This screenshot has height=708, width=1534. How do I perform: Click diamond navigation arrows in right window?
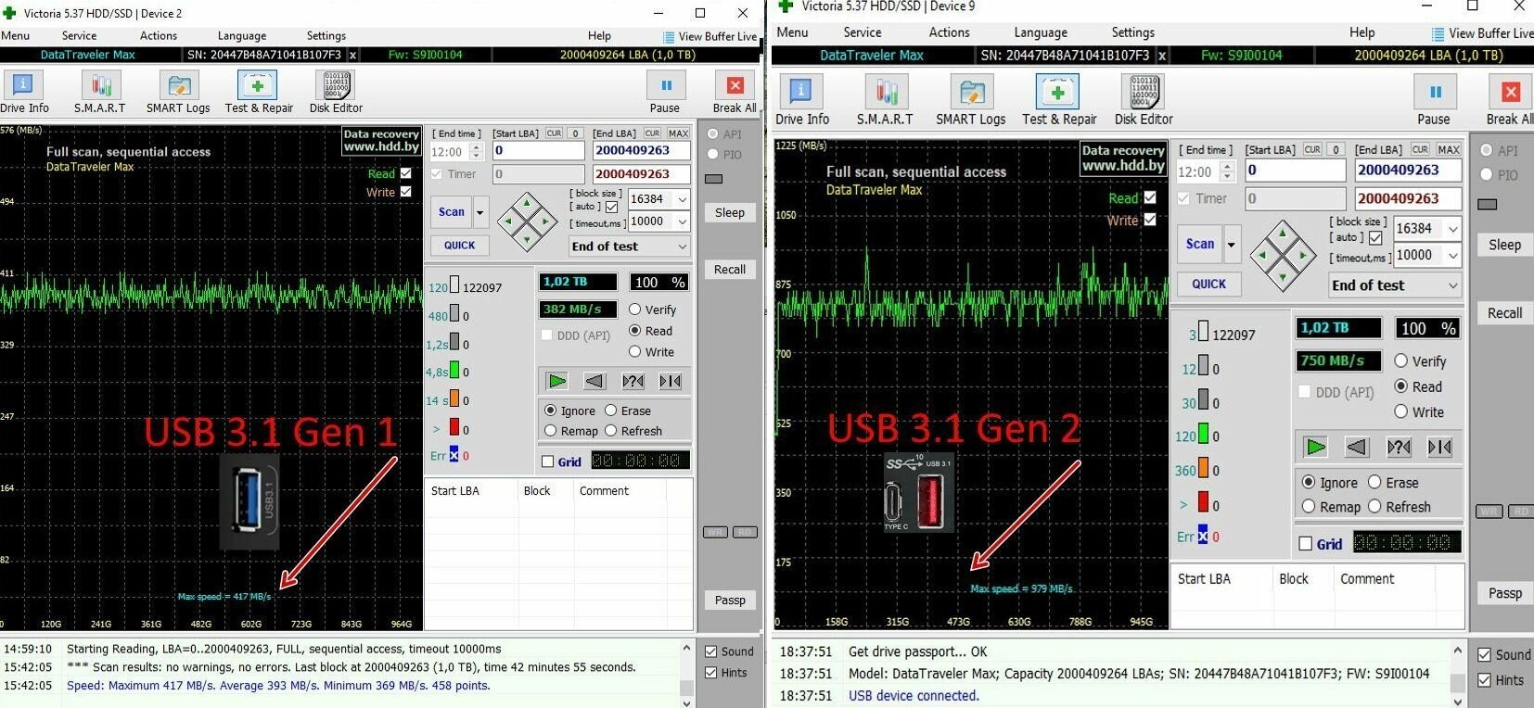[1283, 256]
